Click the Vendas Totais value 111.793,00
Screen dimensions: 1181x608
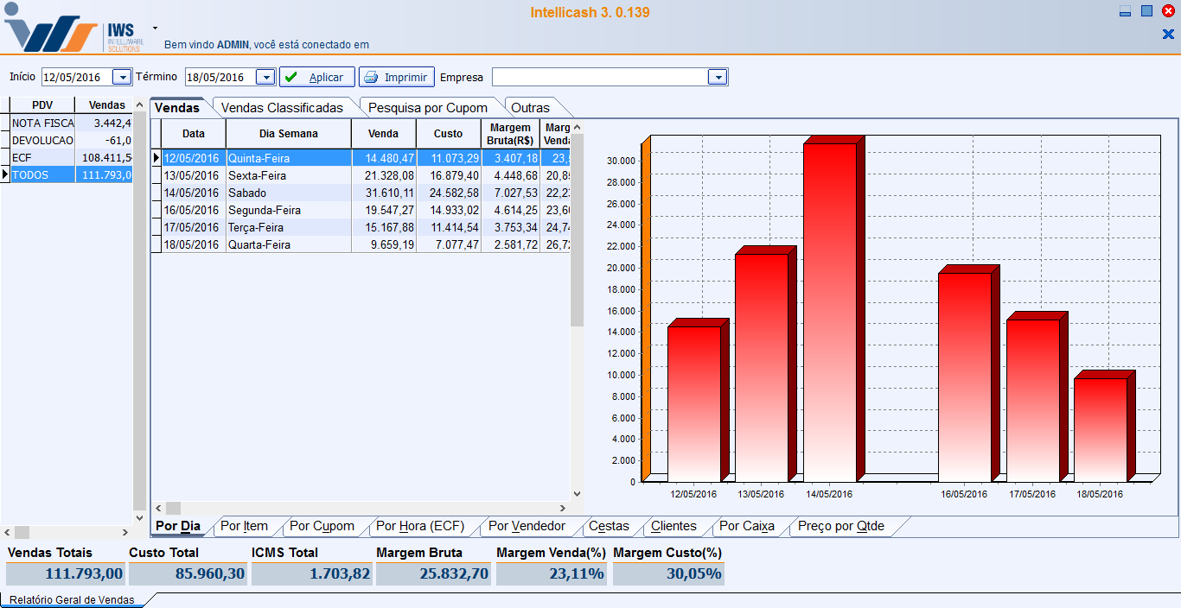pos(66,573)
